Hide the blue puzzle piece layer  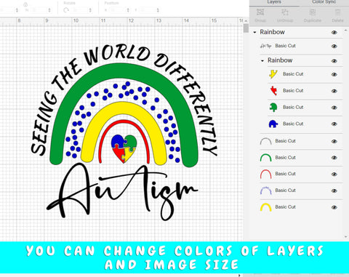tap(334, 124)
